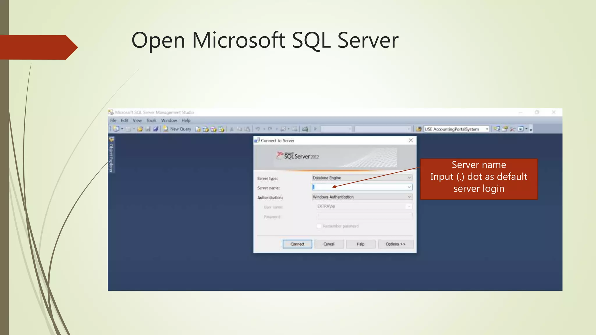Close the Connect to Server dialog
The width and height of the screenshot is (596, 335).
point(411,140)
